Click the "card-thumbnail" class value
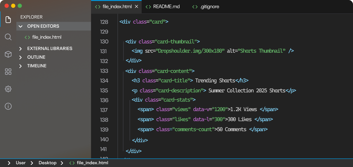 click(x=176, y=41)
